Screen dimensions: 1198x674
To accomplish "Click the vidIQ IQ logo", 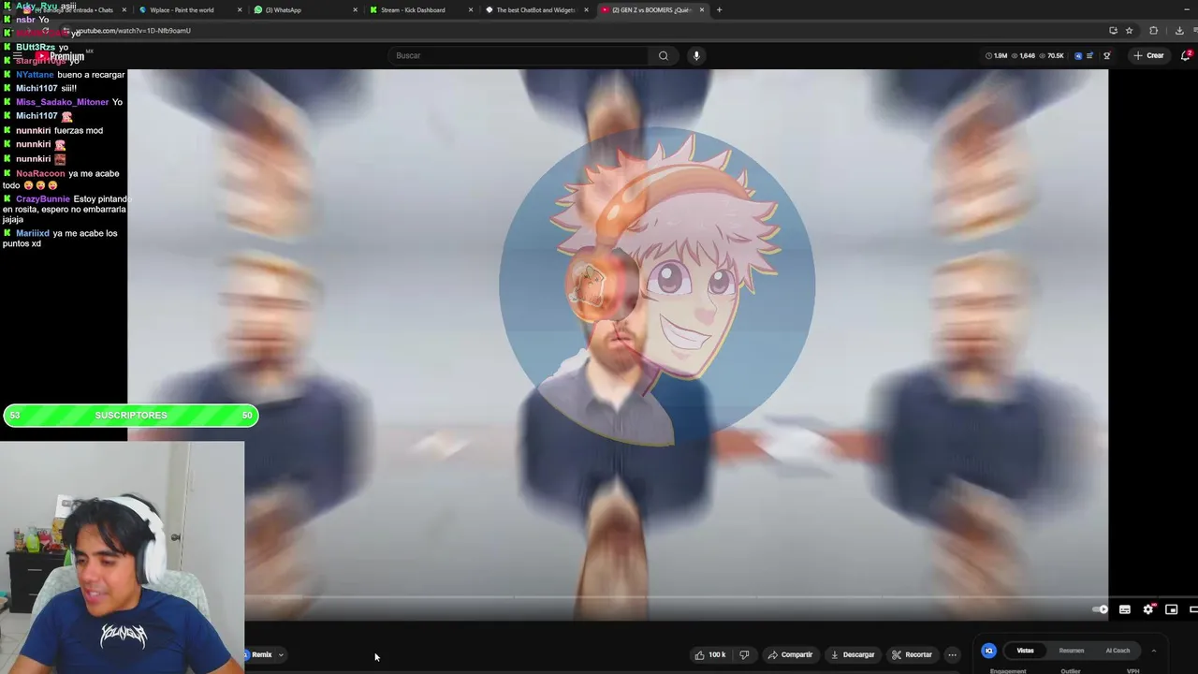I will pos(988,651).
